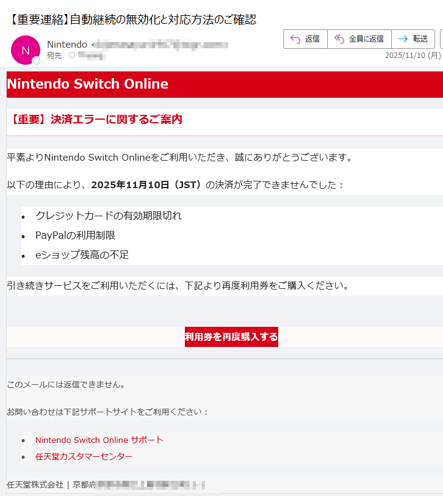Select the クレジットカードの有効期限切れ bullet
Viewport: 443px width, 496px height.
[109, 216]
